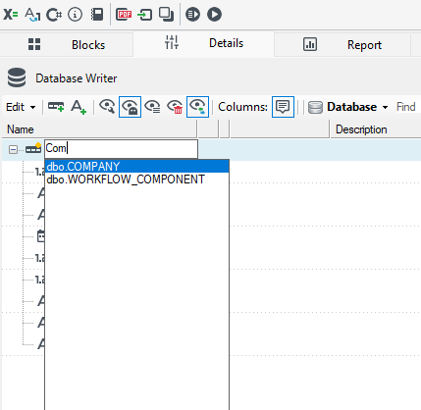This screenshot has width=421, height=410.
Task: Switch to the Report tab
Action: click(x=342, y=44)
